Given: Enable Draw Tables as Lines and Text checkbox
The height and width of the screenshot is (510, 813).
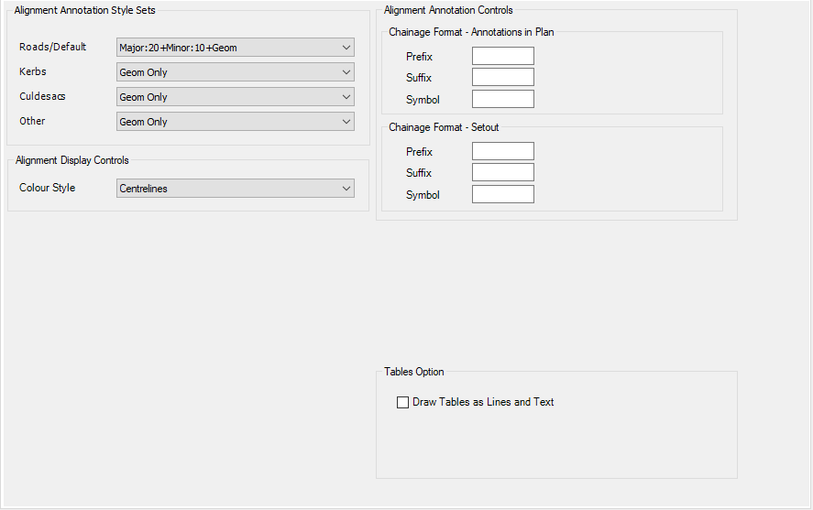Looking at the screenshot, I should click(x=403, y=402).
